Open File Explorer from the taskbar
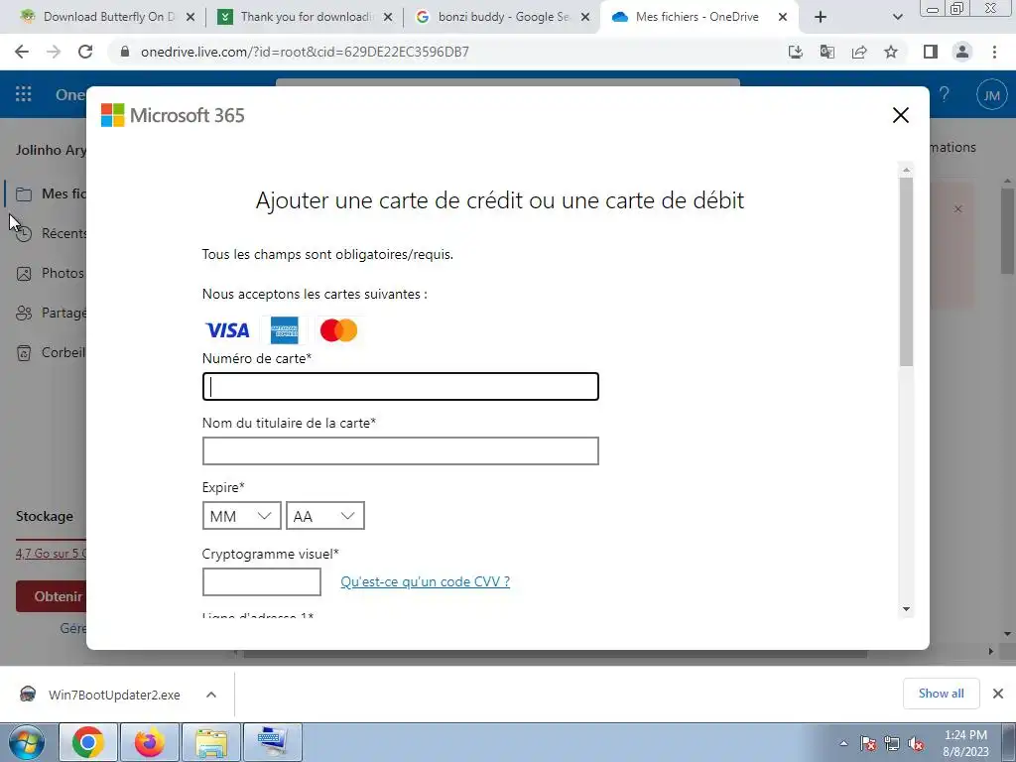This screenshot has width=1016, height=762. pyautogui.click(x=211, y=742)
